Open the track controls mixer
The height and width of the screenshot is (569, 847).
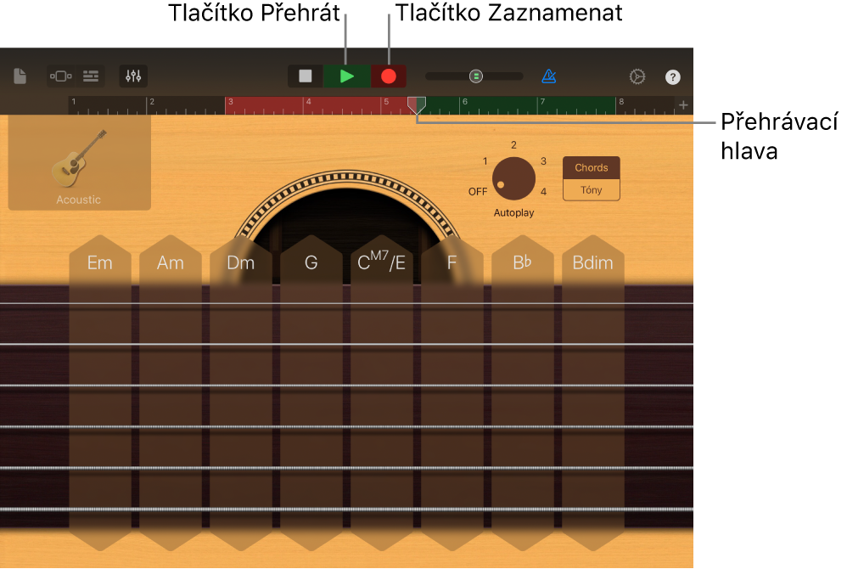(x=133, y=76)
